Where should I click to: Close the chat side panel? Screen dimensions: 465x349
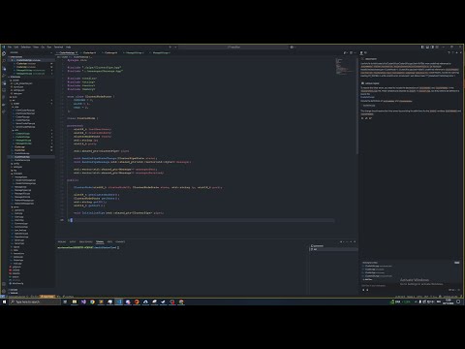461,52
